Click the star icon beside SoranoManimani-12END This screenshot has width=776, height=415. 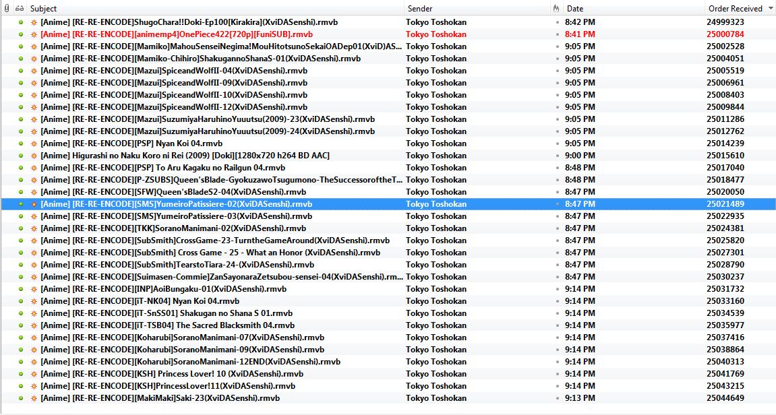(x=34, y=362)
